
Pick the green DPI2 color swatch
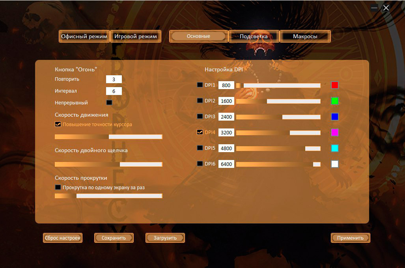[335, 101]
